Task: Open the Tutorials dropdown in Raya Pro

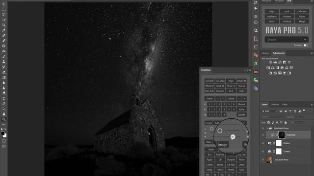Action: [287, 40]
